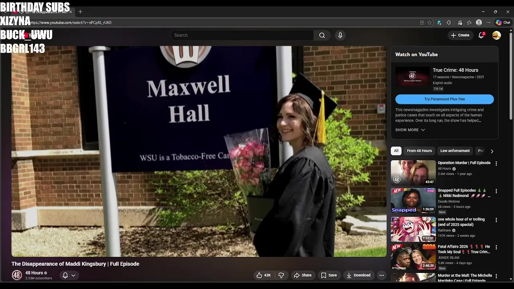Add page to favorites with star icon
This screenshot has height=289, width=514.
429,22
